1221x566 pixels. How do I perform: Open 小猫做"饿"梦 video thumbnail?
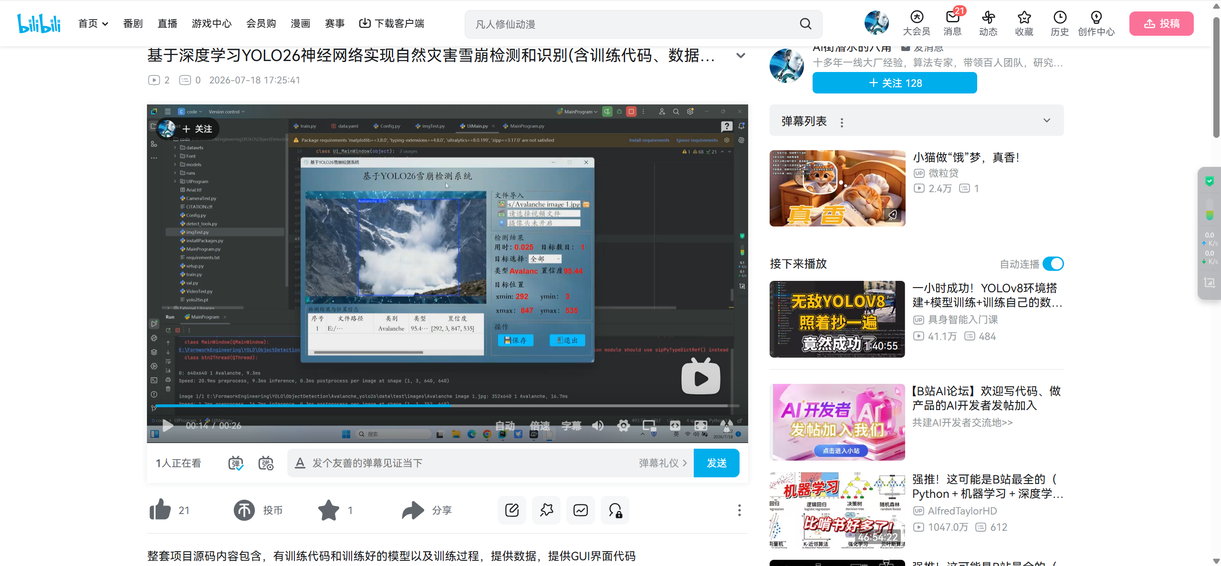[x=837, y=188]
